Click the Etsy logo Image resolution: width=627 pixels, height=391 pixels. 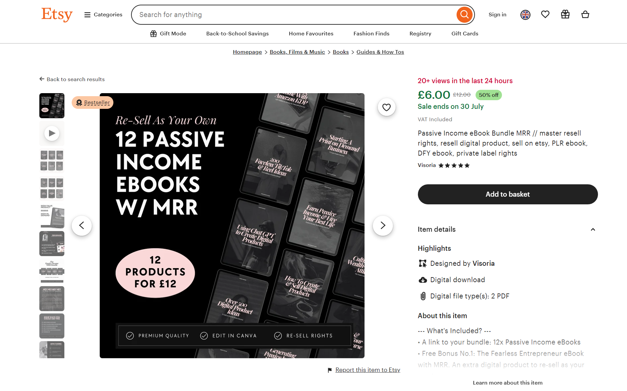[x=57, y=15]
